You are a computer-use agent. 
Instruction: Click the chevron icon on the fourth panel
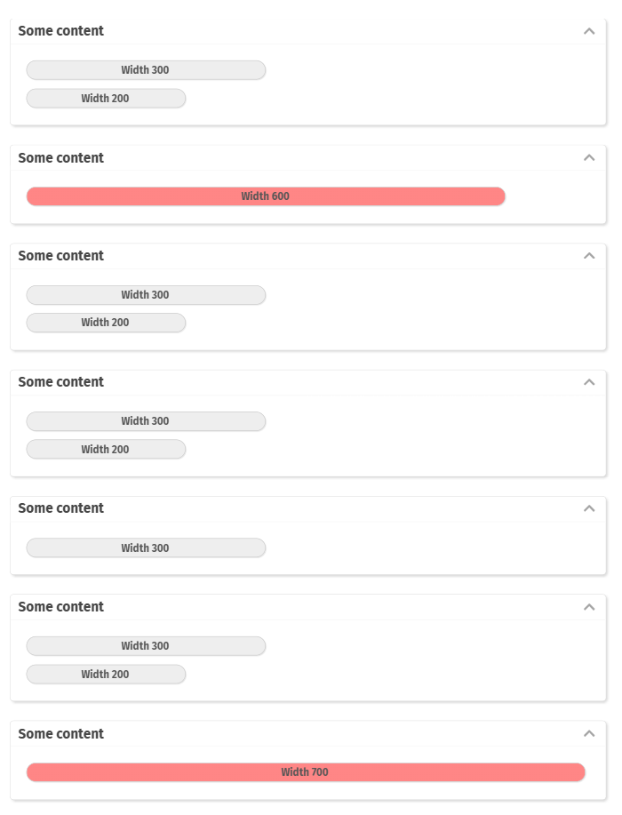588,382
